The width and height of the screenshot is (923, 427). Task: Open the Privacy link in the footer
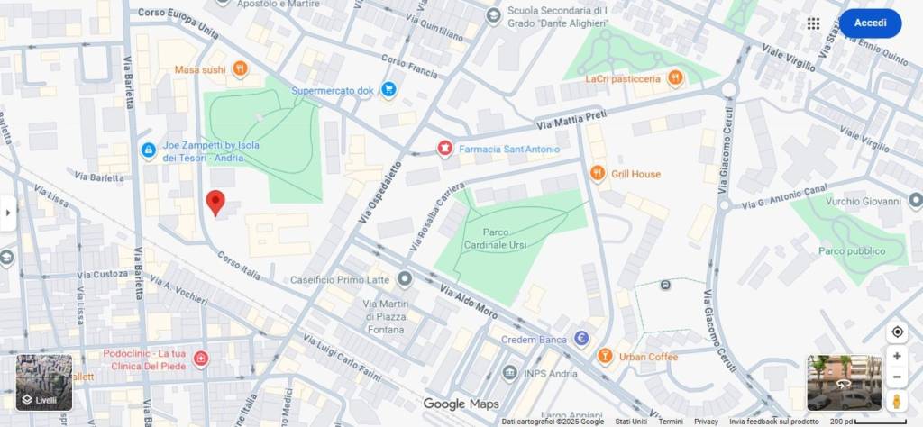point(706,422)
